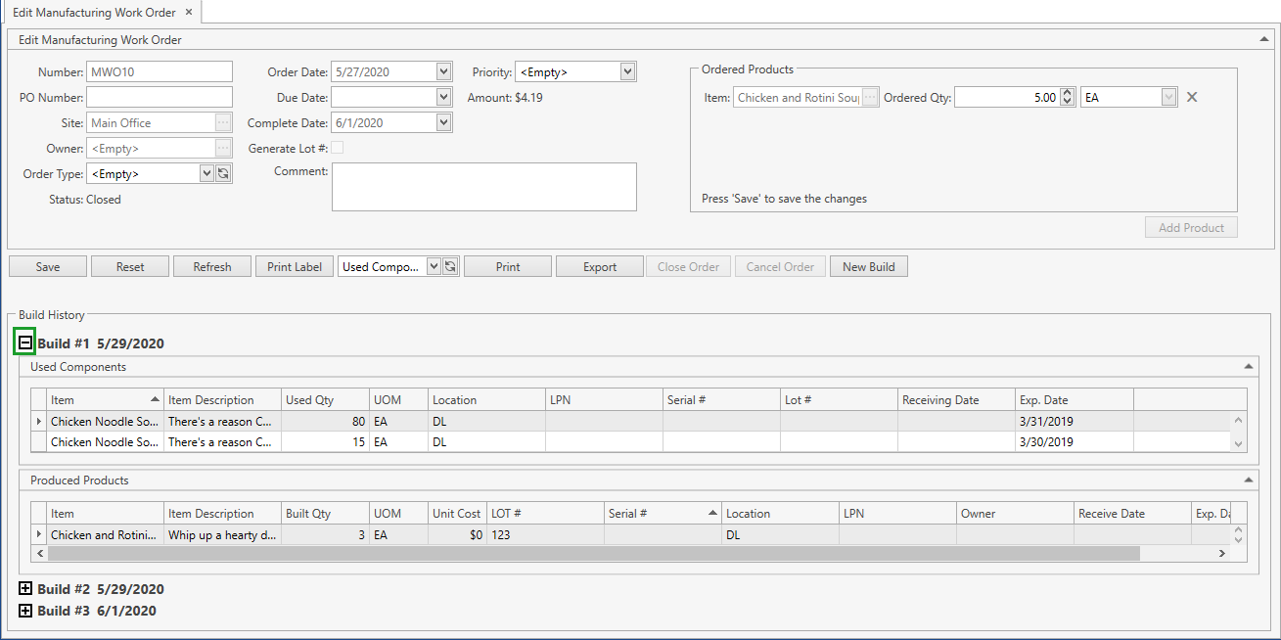Click the PO Number input field
Viewport: 1281px width, 640px height.
click(x=160, y=97)
